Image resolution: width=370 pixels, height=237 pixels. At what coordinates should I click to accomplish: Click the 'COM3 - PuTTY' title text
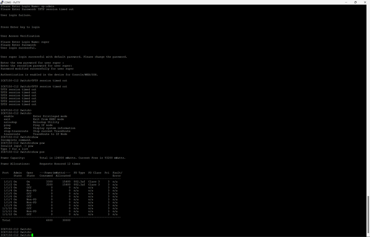[13, 2]
